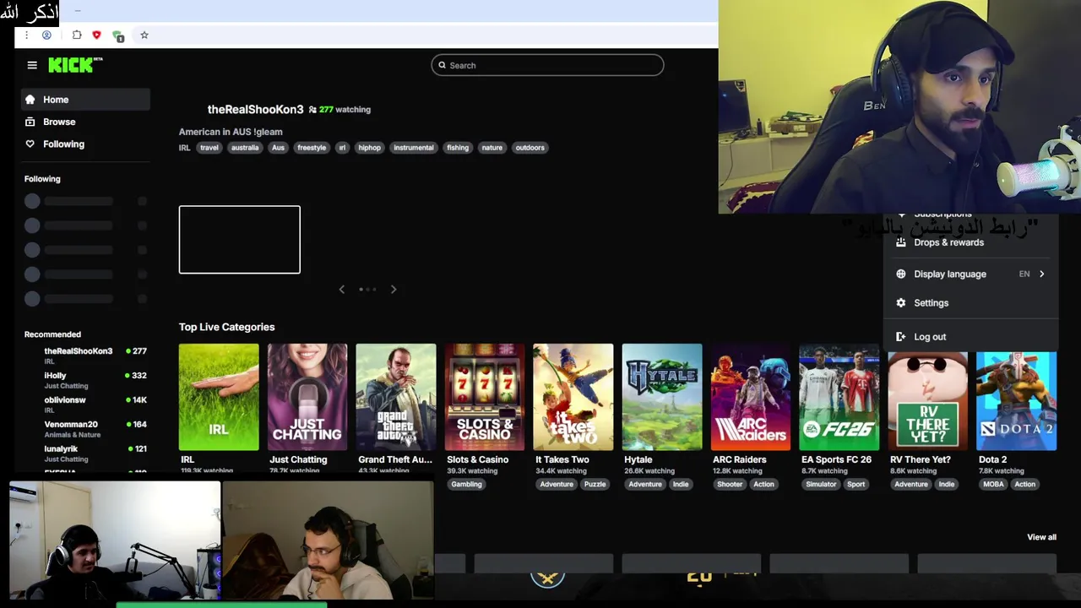
Task: Open theRealShooKon3 featured channel name
Action: click(255, 110)
